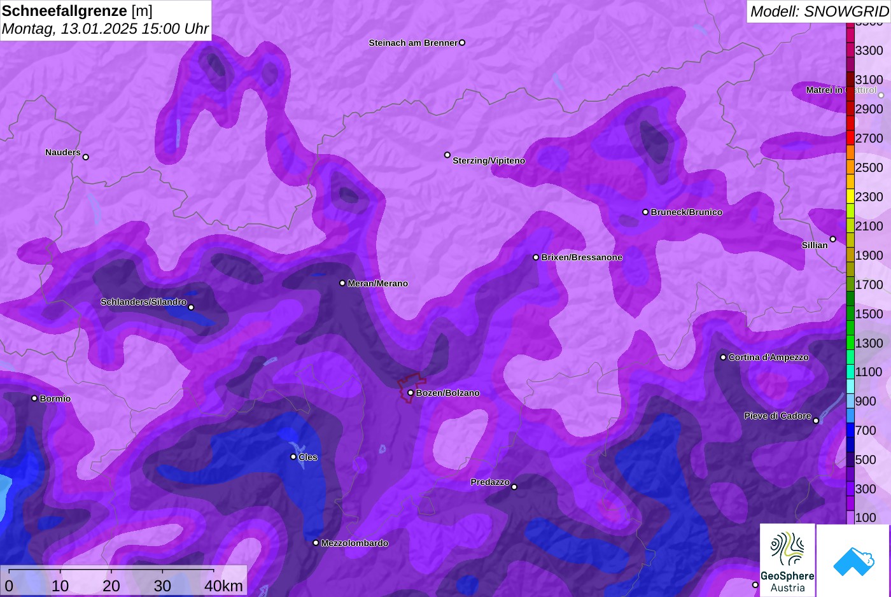891x597 pixels.
Task: Select the Meran/Merano map marker
Action: [342, 283]
